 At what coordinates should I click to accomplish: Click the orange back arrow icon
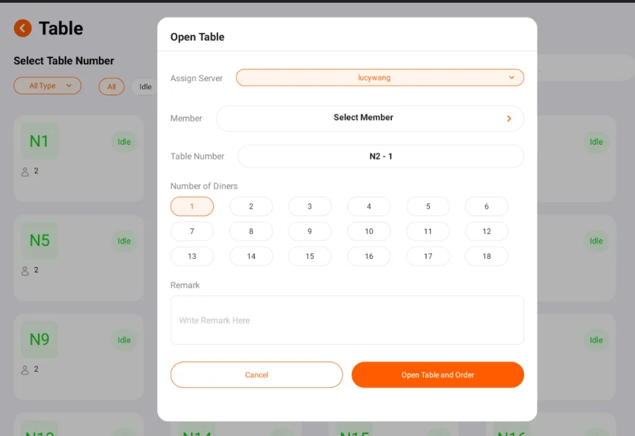tap(23, 28)
